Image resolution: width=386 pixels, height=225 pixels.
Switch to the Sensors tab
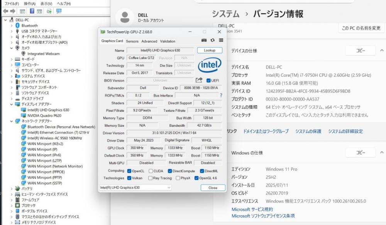[x=132, y=41]
